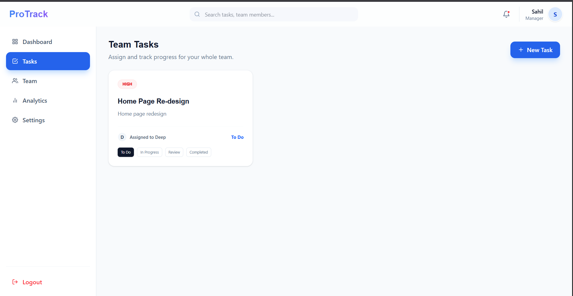Image resolution: width=573 pixels, height=296 pixels.
Task: Click the Settings gear icon
Action: [15, 120]
